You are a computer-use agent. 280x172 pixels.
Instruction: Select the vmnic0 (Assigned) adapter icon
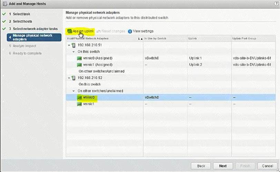pyautogui.click(x=80, y=58)
